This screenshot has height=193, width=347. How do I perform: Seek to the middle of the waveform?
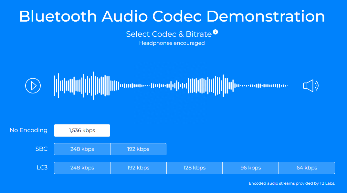coord(171,86)
